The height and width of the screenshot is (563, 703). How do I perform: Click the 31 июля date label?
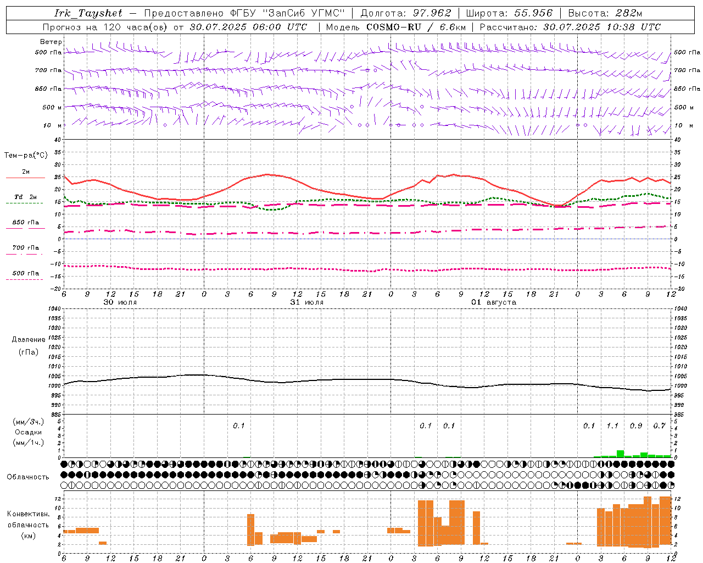click(307, 302)
